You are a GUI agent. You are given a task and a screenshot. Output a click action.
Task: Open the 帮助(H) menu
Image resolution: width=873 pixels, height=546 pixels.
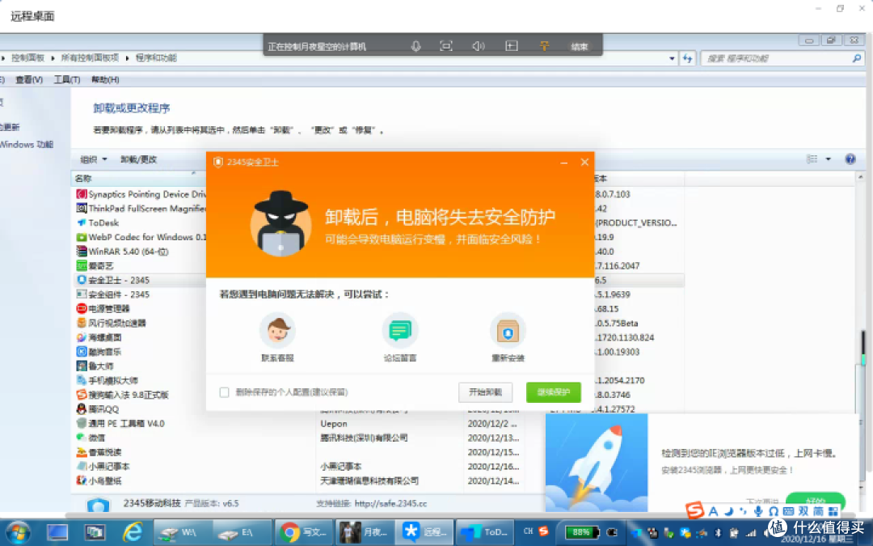click(105, 79)
